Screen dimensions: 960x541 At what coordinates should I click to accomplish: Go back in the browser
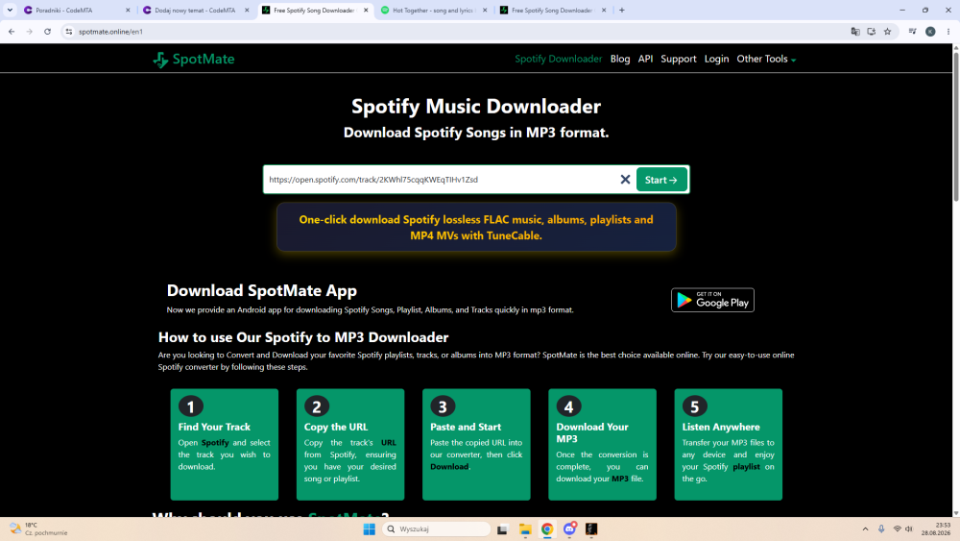(12, 32)
